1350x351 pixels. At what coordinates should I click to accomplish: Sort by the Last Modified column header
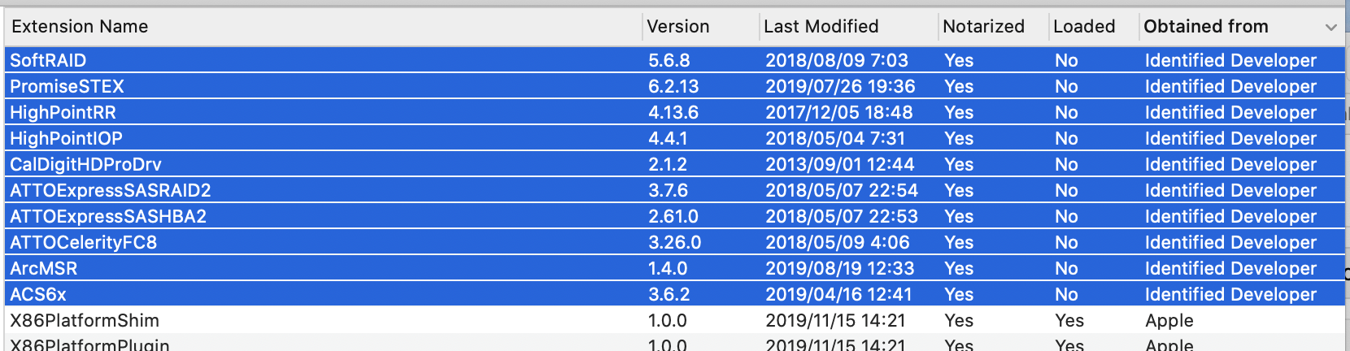pyautogui.click(x=848, y=27)
